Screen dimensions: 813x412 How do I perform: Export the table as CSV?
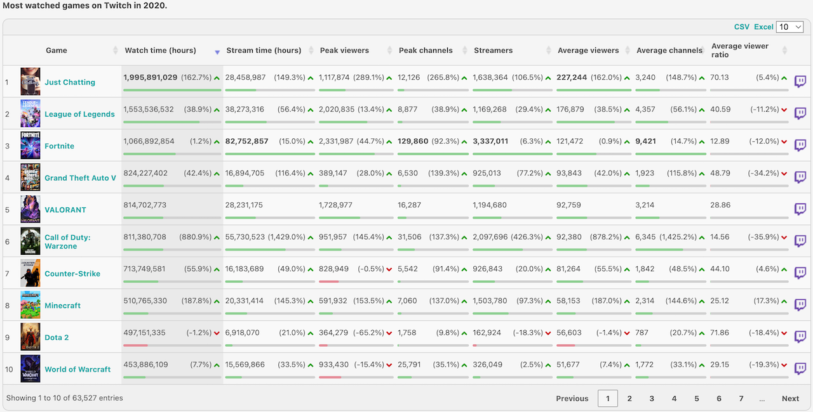tap(741, 27)
